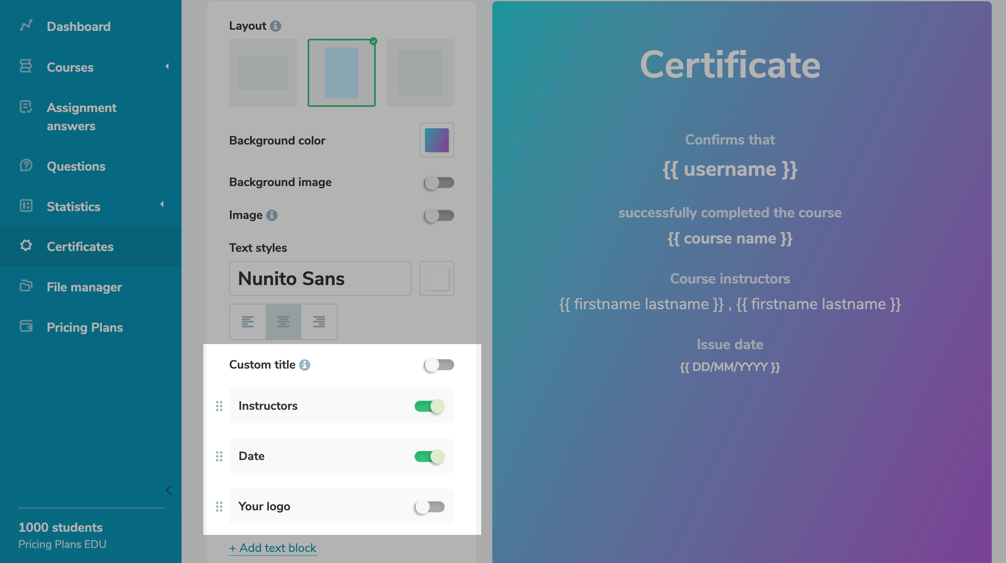Click the Layout info icon

point(275,26)
